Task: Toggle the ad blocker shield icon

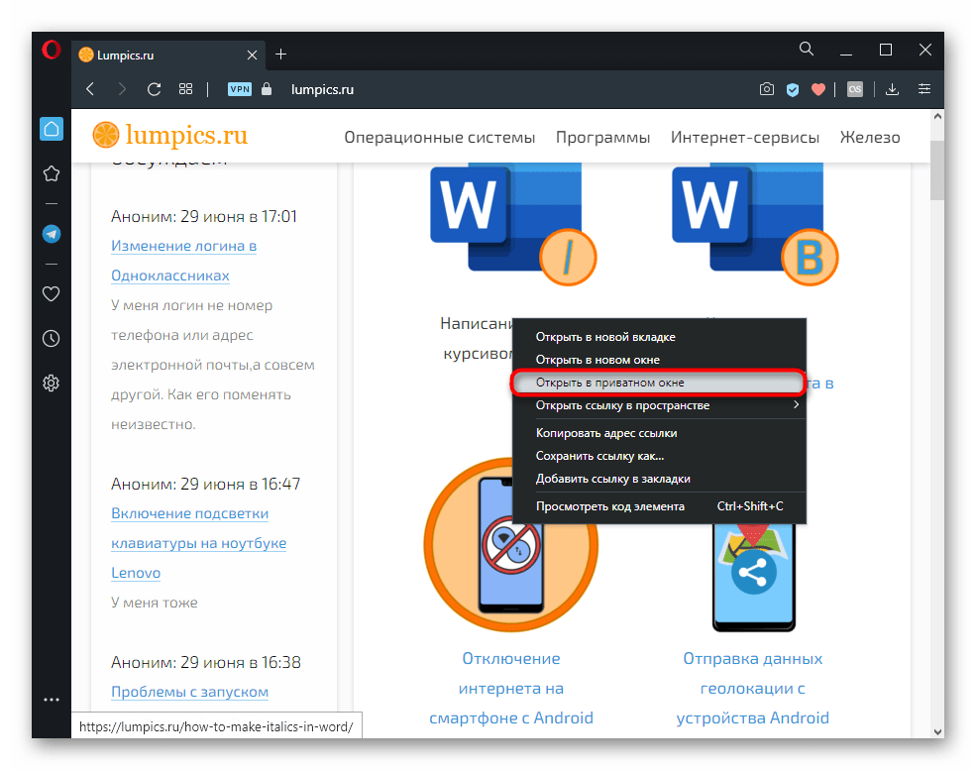Action: click(x=793, y=89)
